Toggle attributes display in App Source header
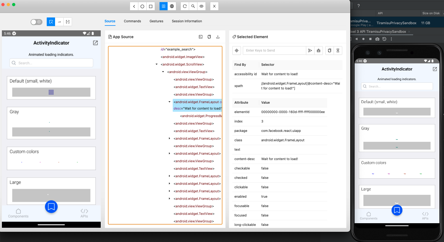Viewport: 444px width, 242px height. pyautogui.click(x=201, y=37)
